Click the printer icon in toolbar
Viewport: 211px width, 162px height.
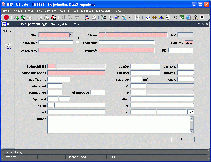tap(87, 18)
